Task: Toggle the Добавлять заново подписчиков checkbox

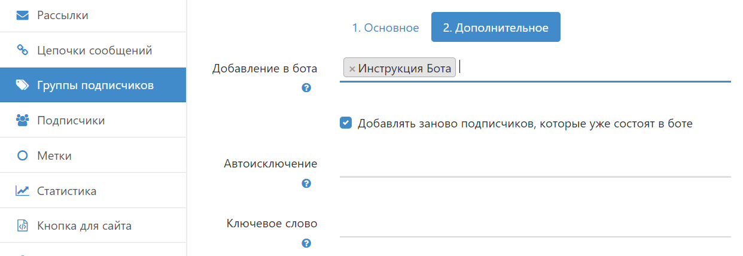Action: (345, 123)
